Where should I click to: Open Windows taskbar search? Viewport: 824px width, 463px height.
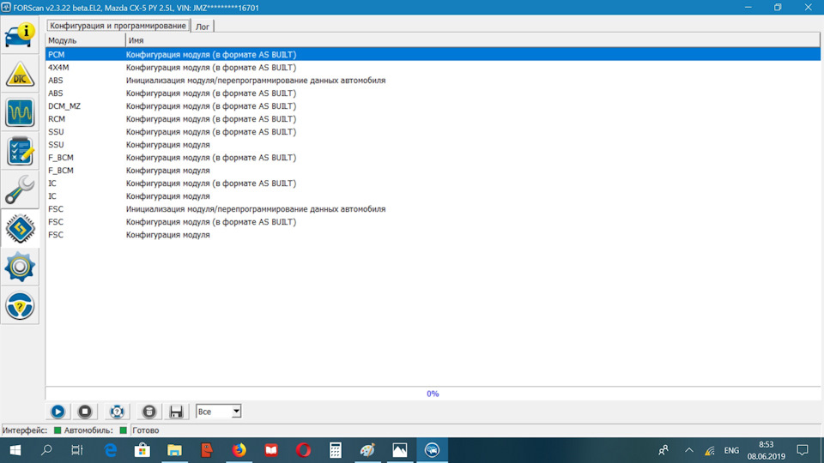coord(46,450)
